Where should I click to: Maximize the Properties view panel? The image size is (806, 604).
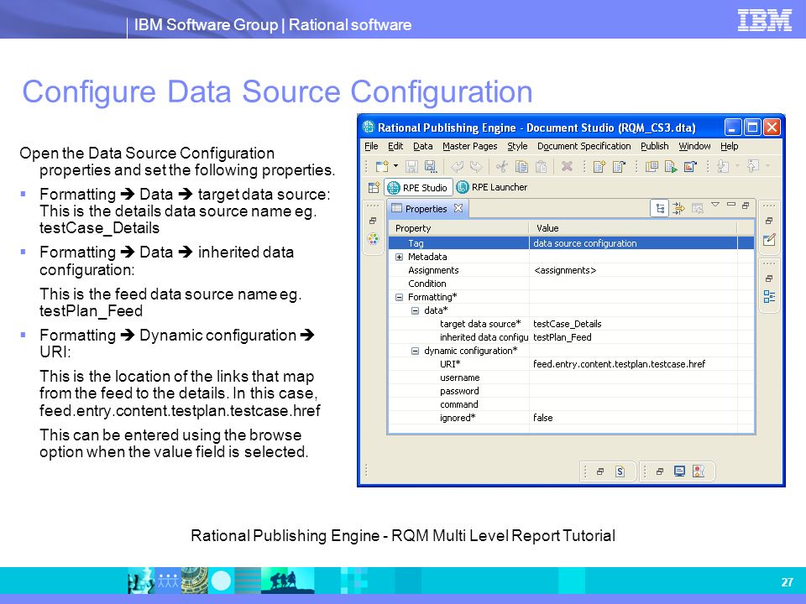pyautogui.click(x=746, y=206)
